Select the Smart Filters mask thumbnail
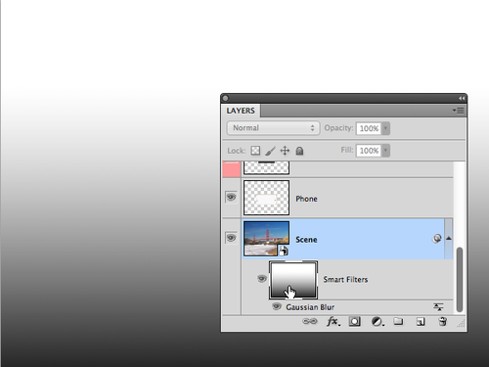The image size is (489, 367). tap(293, 280)
